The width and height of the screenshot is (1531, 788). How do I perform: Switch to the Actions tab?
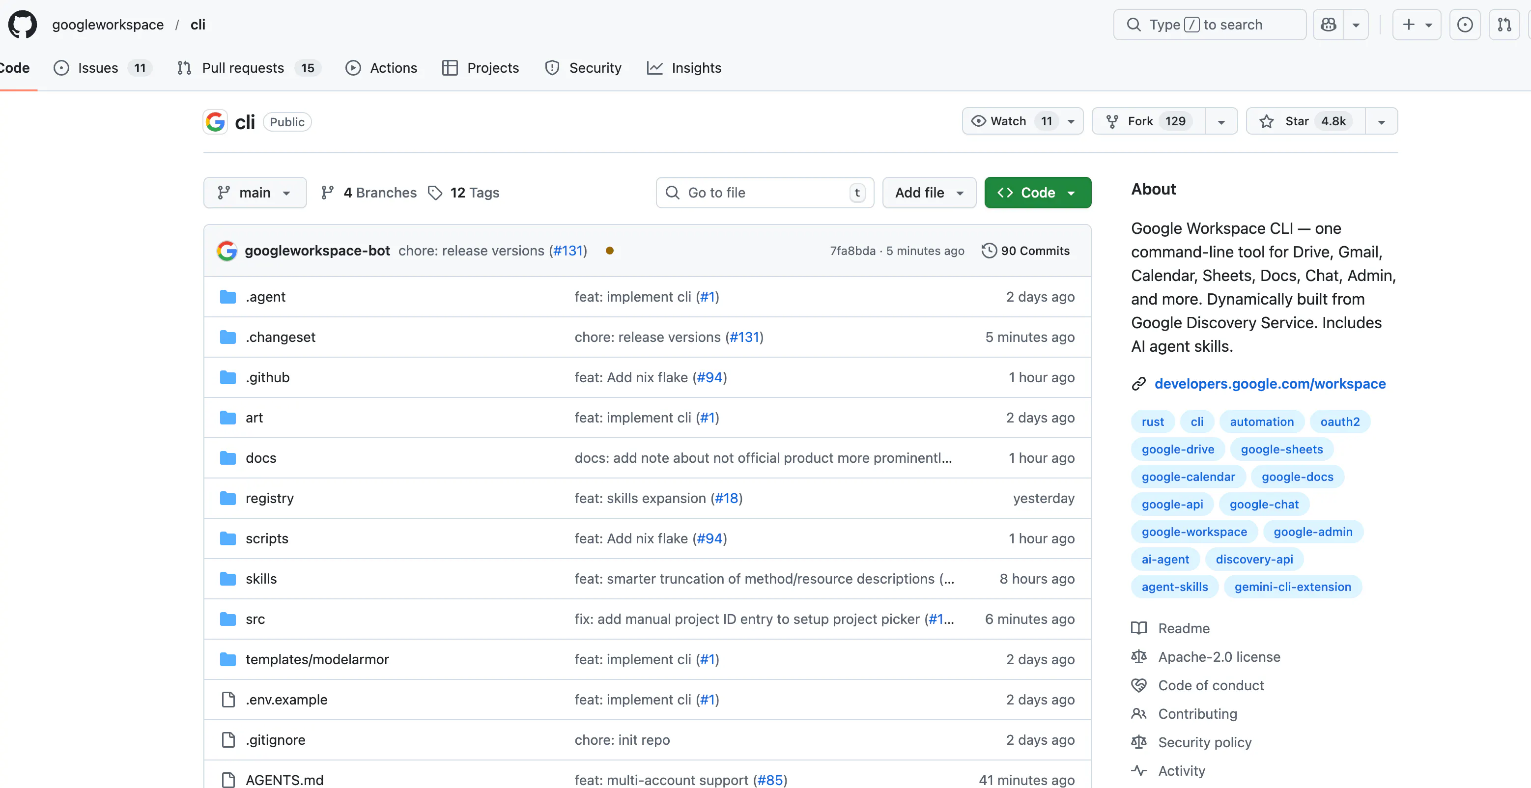381,68
